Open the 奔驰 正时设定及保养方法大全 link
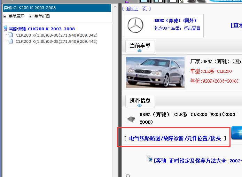The height and width of the screenshot is (177, 242). [x=198, y=161]
